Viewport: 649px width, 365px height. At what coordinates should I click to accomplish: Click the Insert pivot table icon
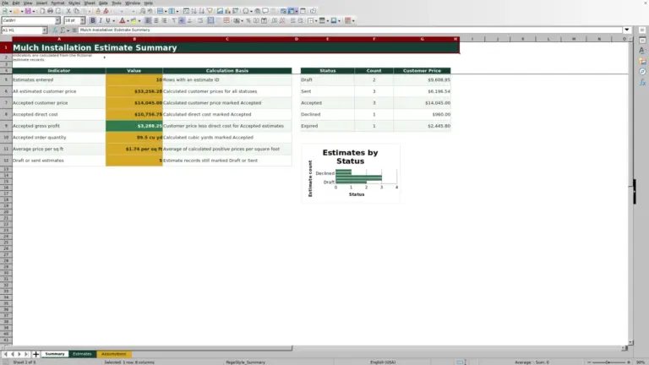(236, 11)
